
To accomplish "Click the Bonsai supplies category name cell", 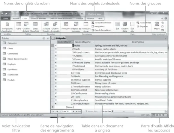I will coord(84,80).
